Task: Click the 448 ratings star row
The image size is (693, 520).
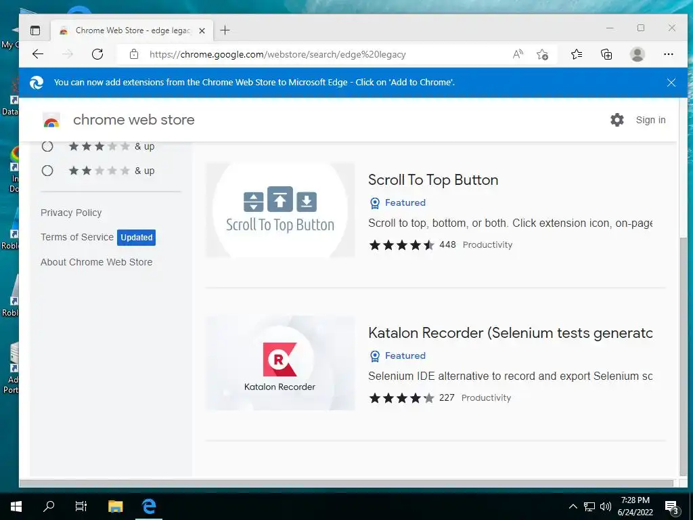Action: pos(402,245)
